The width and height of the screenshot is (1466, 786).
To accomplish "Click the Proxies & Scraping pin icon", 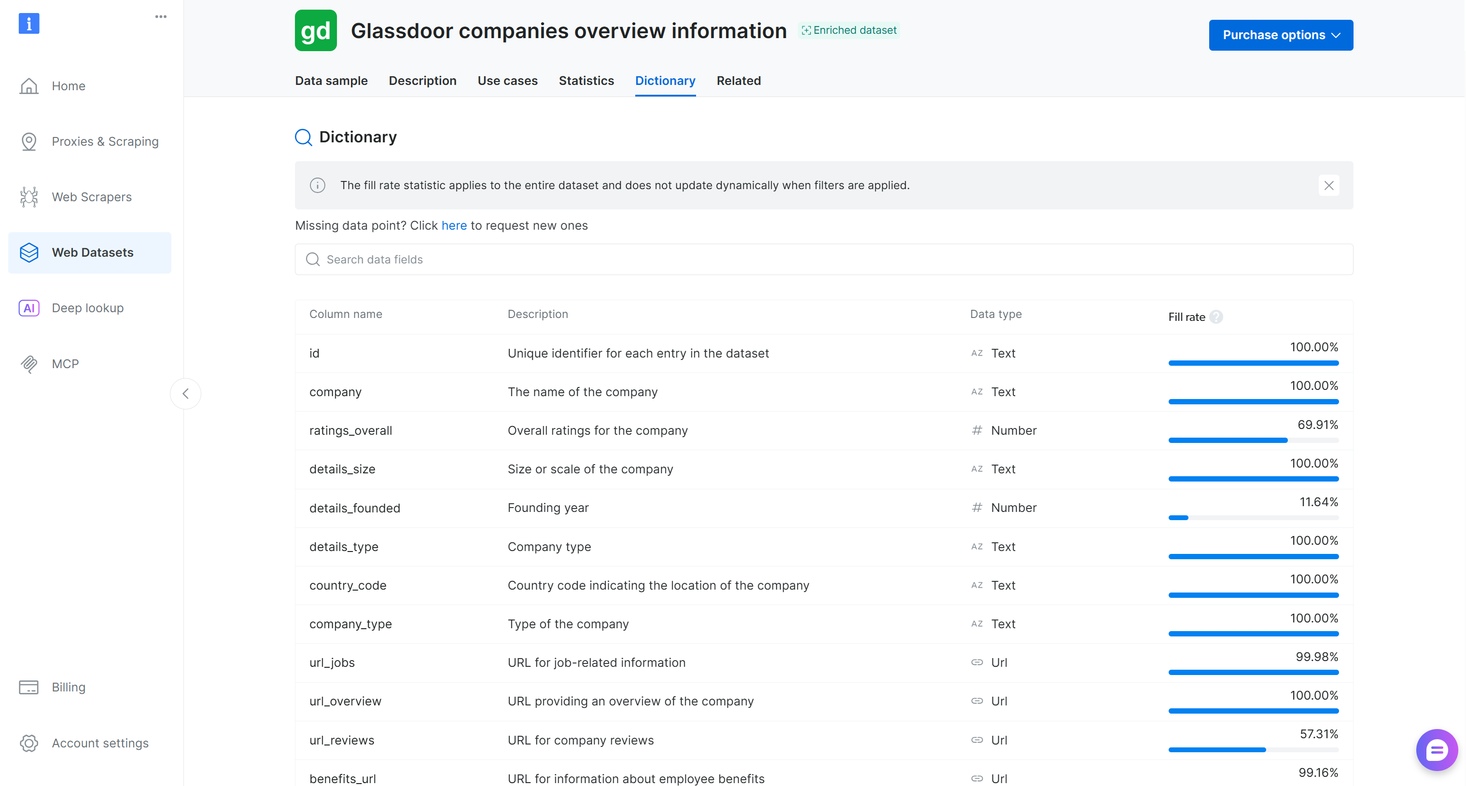I will pos(29,142).
